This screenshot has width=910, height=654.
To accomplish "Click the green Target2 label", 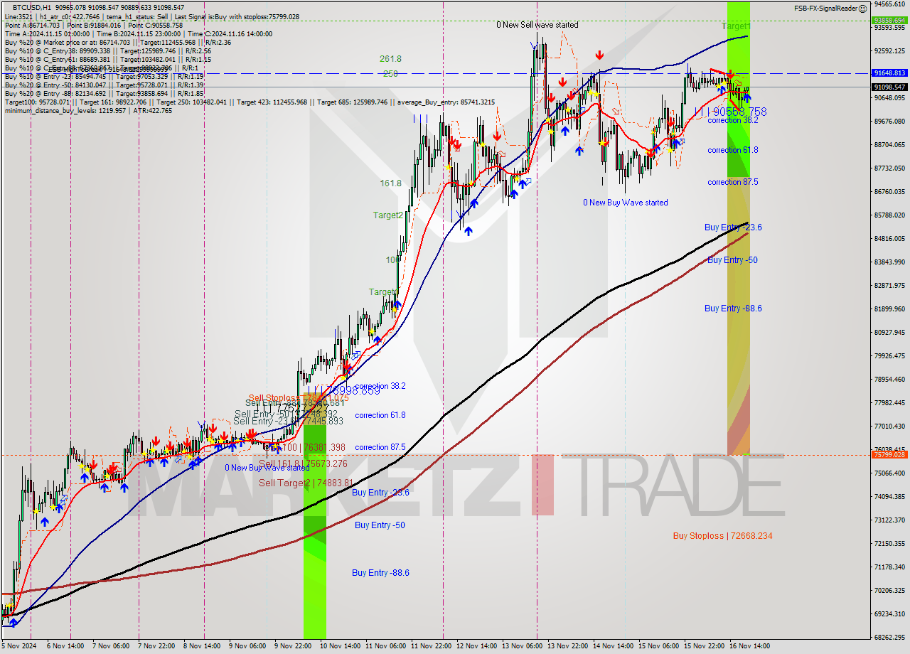I will coord(388,215).
